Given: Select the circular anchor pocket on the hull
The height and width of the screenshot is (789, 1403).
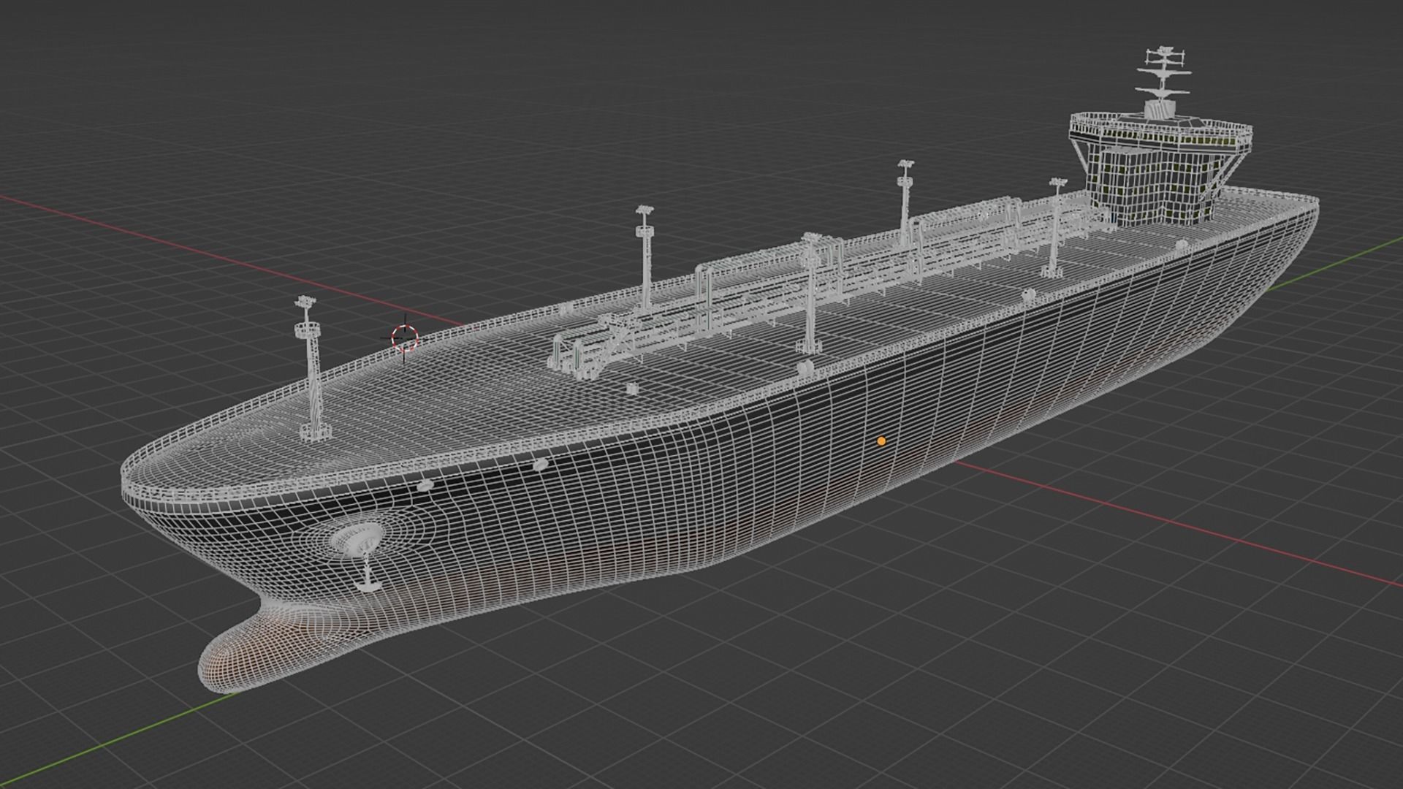Looking at the screenshot, I should click(355, 539).
